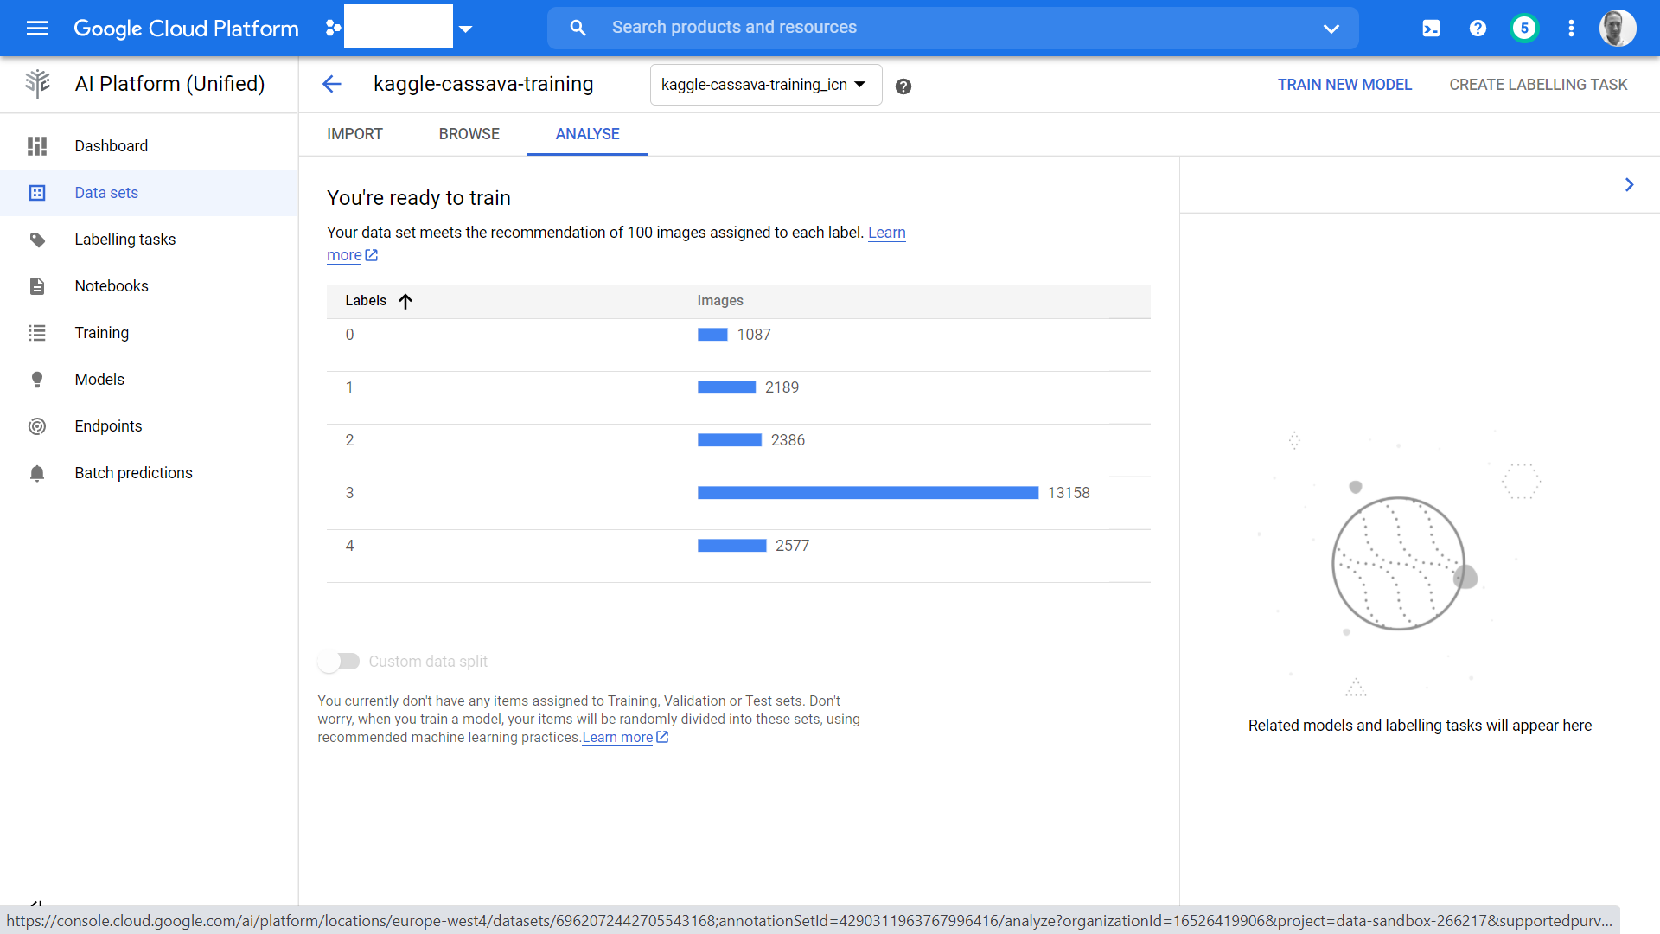The image size is (1660, 934).
Task: Click help icon next to annotation set
Action: click(x=903, y=86)
